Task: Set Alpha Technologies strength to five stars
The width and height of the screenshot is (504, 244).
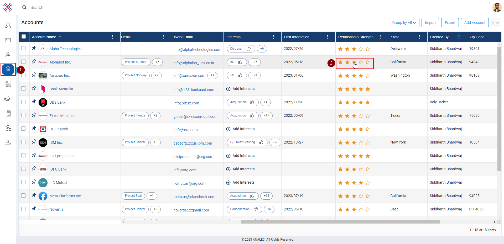Action: (368, 49)
